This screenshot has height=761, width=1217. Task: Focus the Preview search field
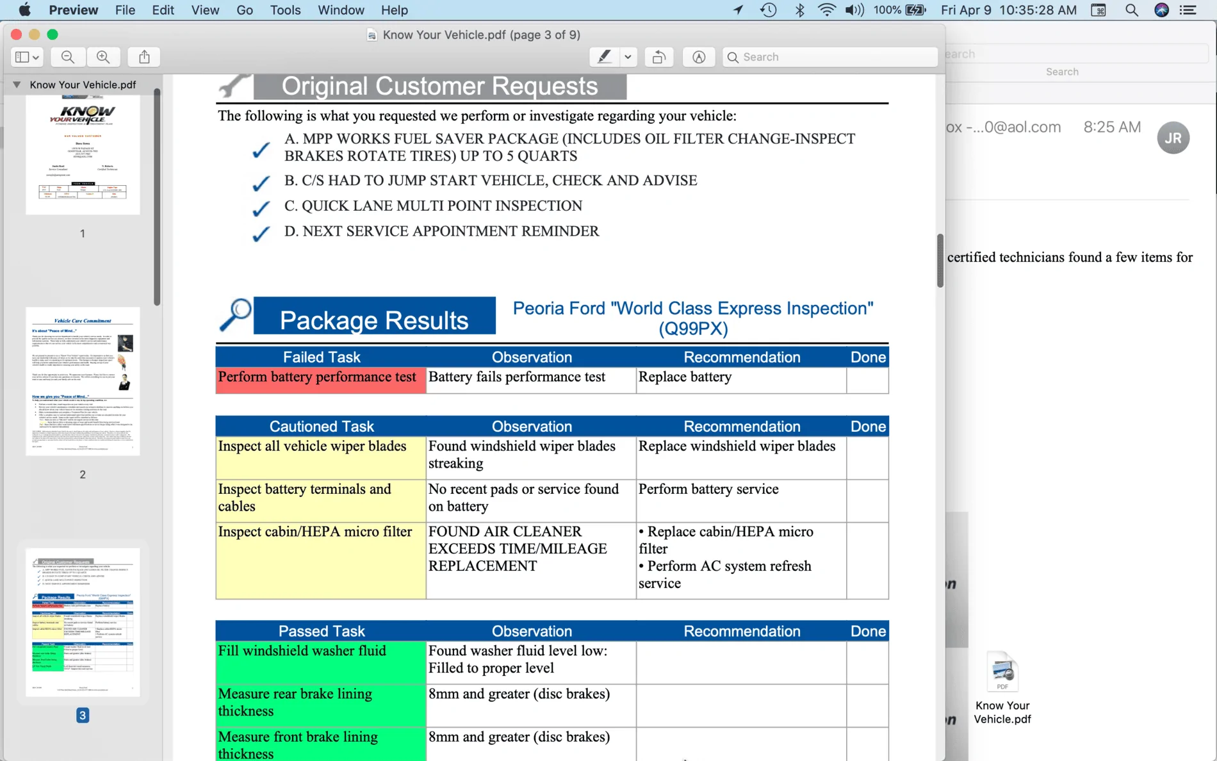829,57
